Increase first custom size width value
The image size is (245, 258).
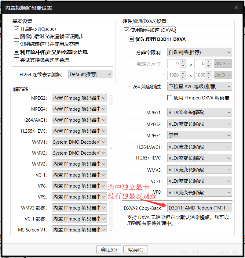point(183,62)
